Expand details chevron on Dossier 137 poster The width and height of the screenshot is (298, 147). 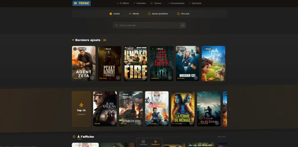[x=196, y=78]
